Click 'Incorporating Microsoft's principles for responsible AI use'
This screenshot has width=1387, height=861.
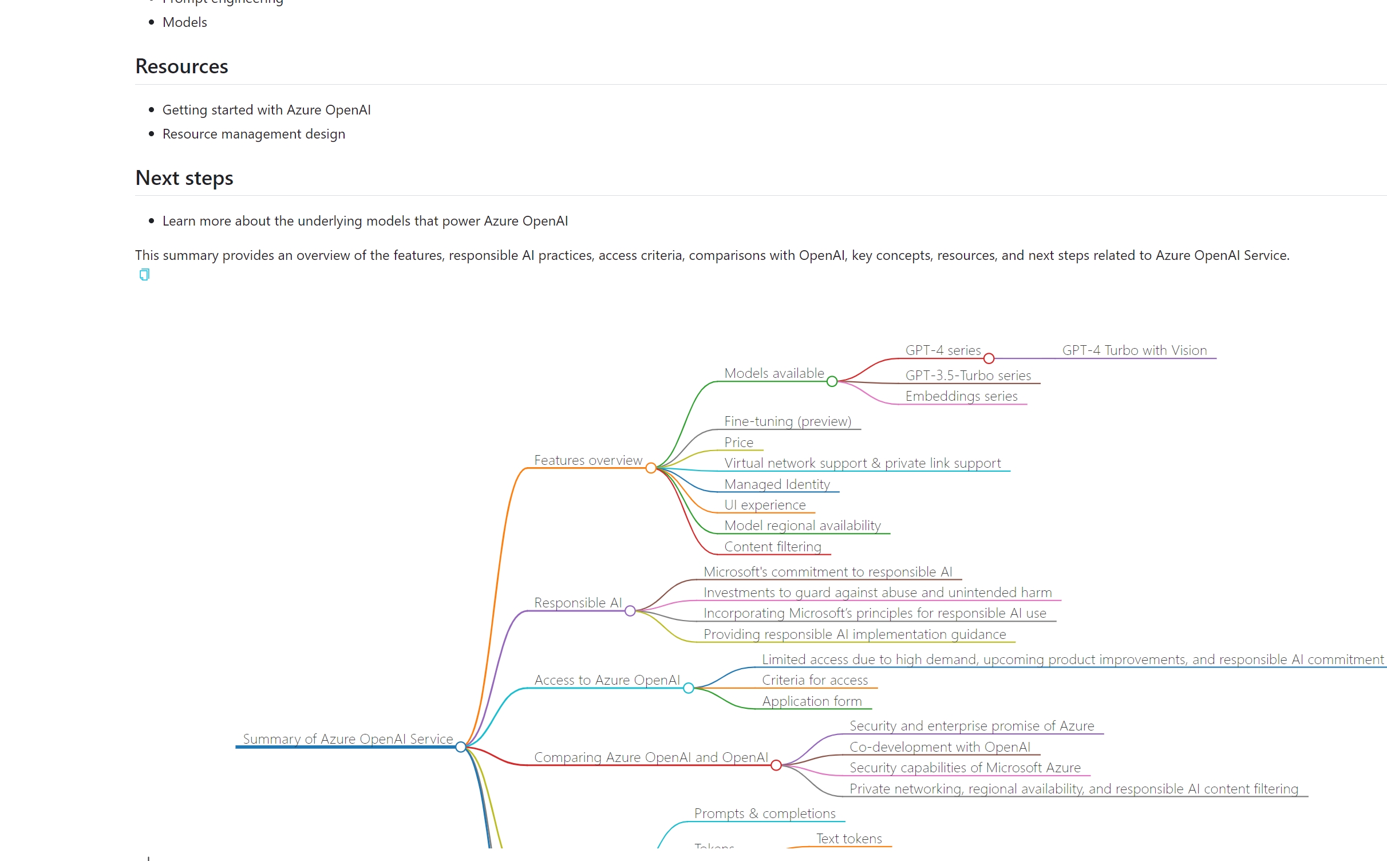pyautogui.click(x=875, y=613)
